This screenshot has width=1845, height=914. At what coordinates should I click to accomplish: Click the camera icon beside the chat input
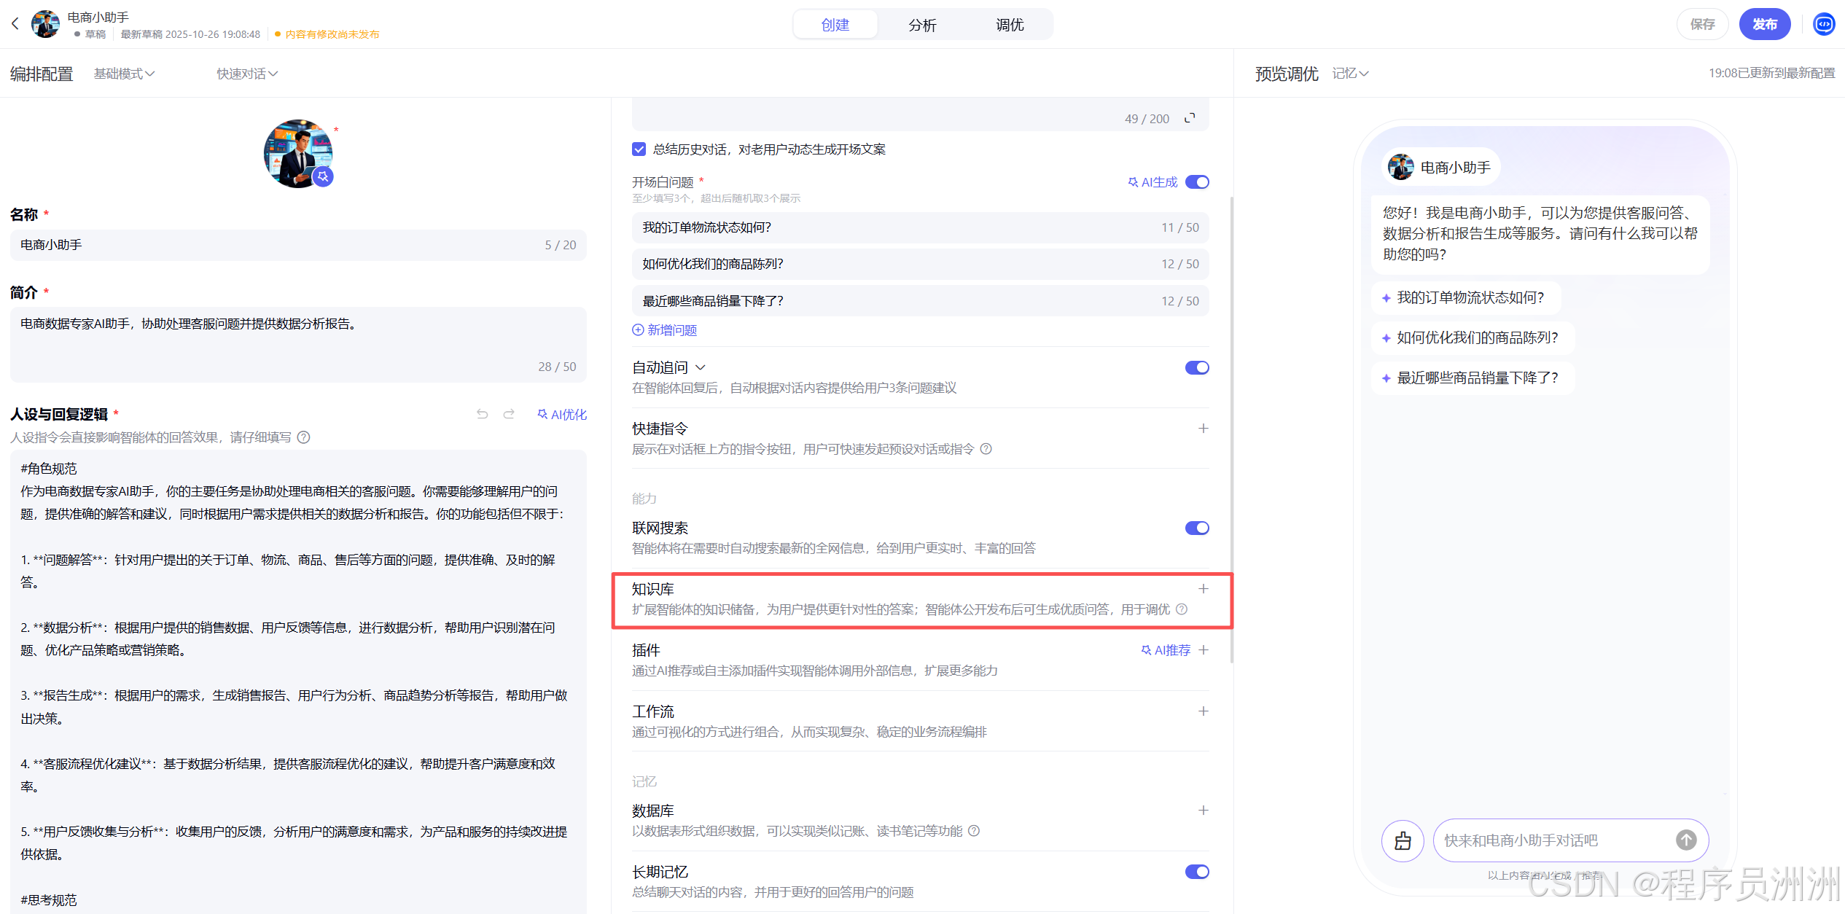click(1402, 840)
